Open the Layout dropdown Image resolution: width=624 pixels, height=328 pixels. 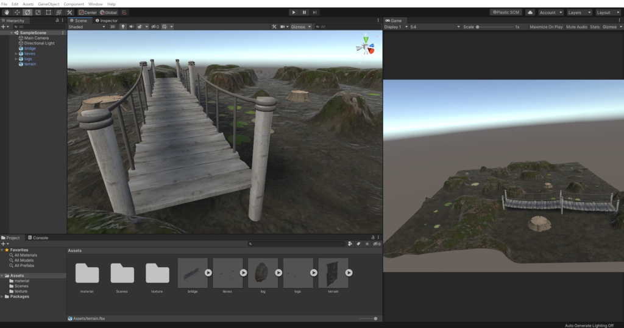(x=608, y=12)
